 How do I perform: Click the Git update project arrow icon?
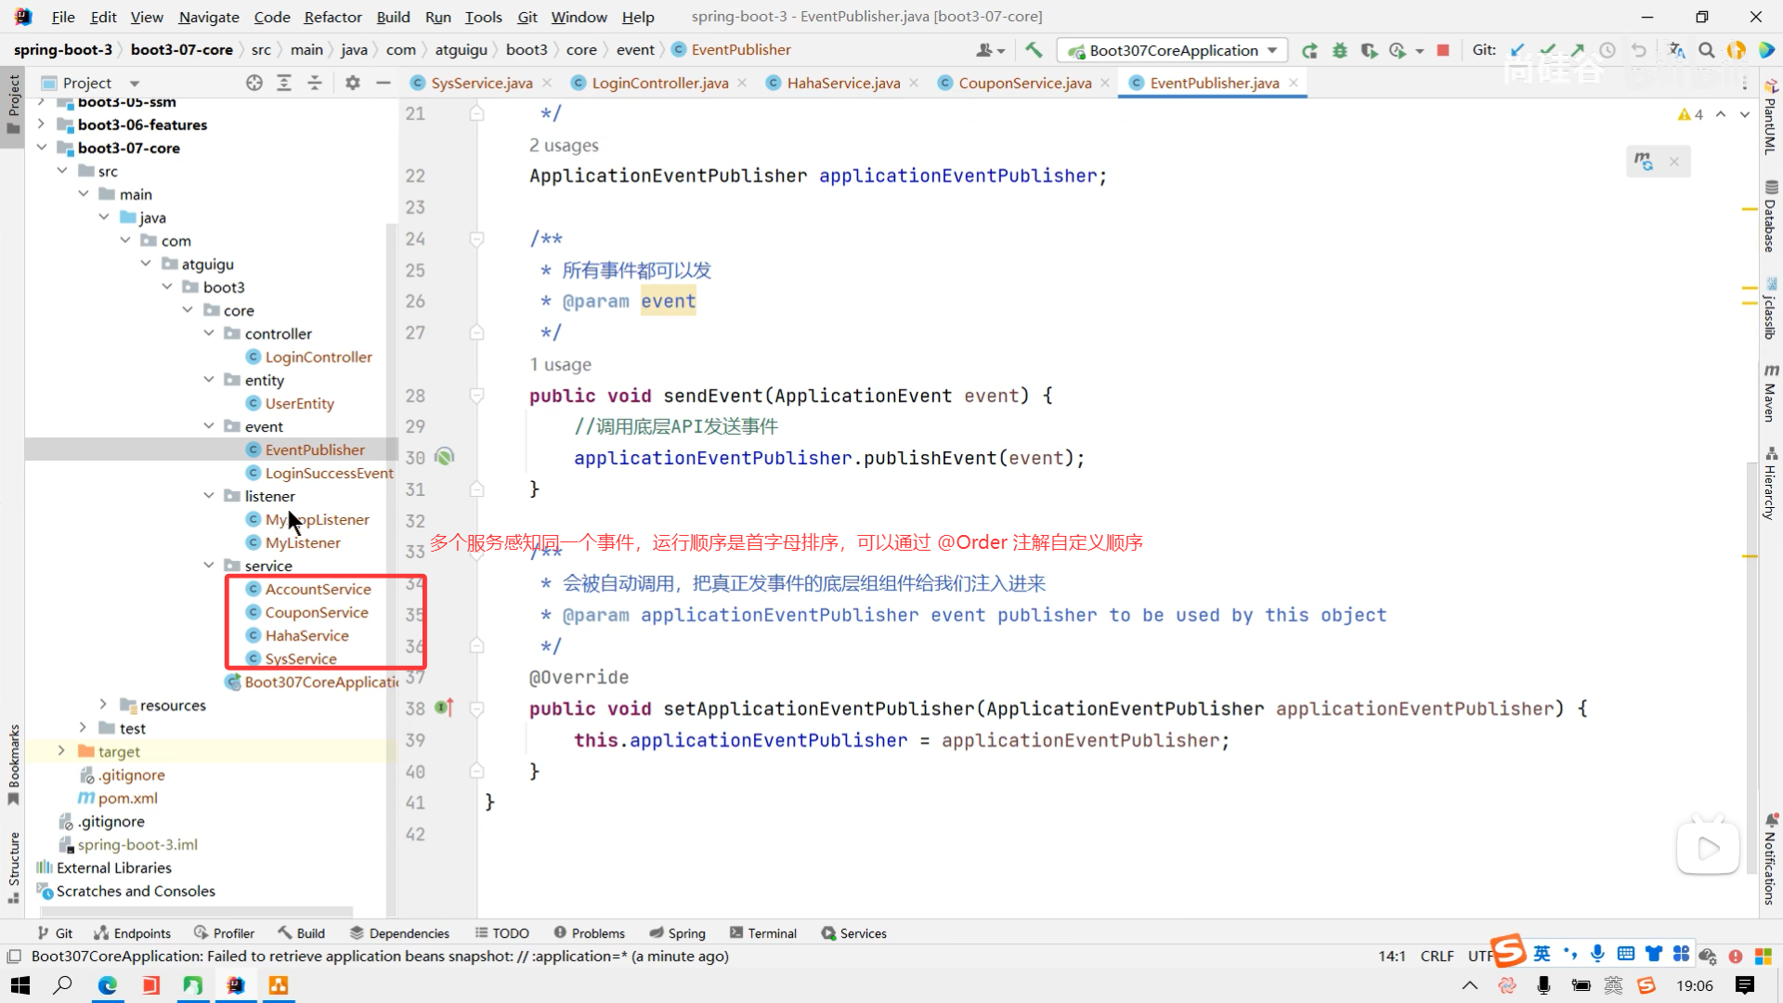[1517, 50]
